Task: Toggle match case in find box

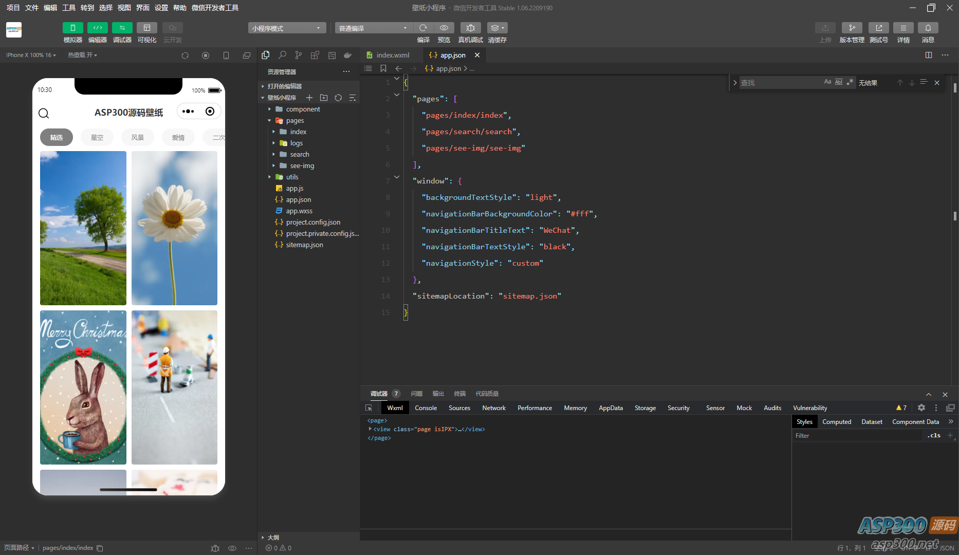Action: coord(827,82)
